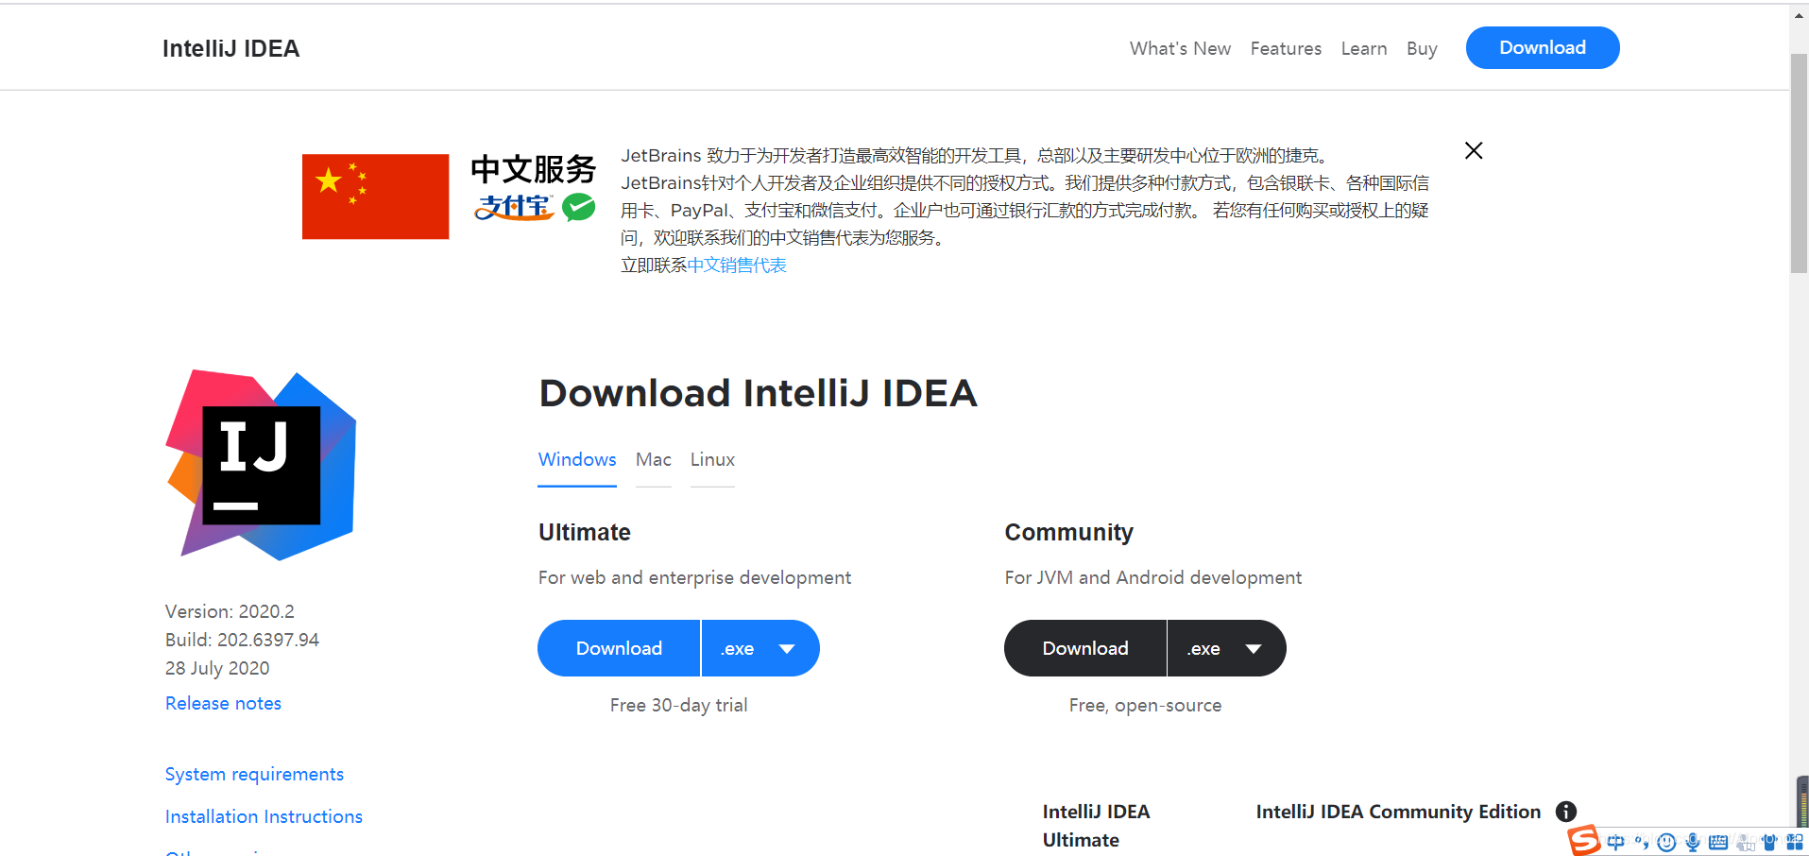Click the blue header Download button
The image size is (1809, 856).
point(1543,47)
